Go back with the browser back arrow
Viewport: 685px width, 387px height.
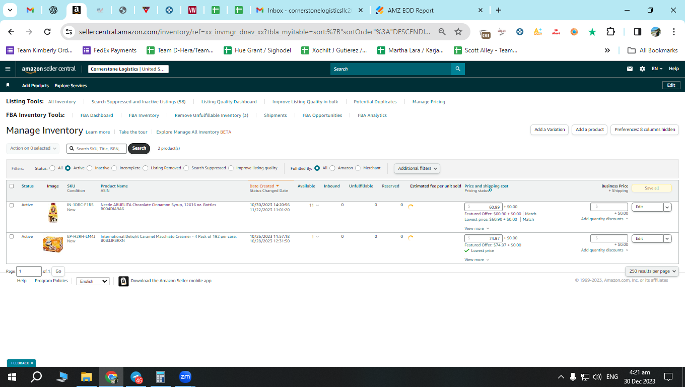point(11,32)
